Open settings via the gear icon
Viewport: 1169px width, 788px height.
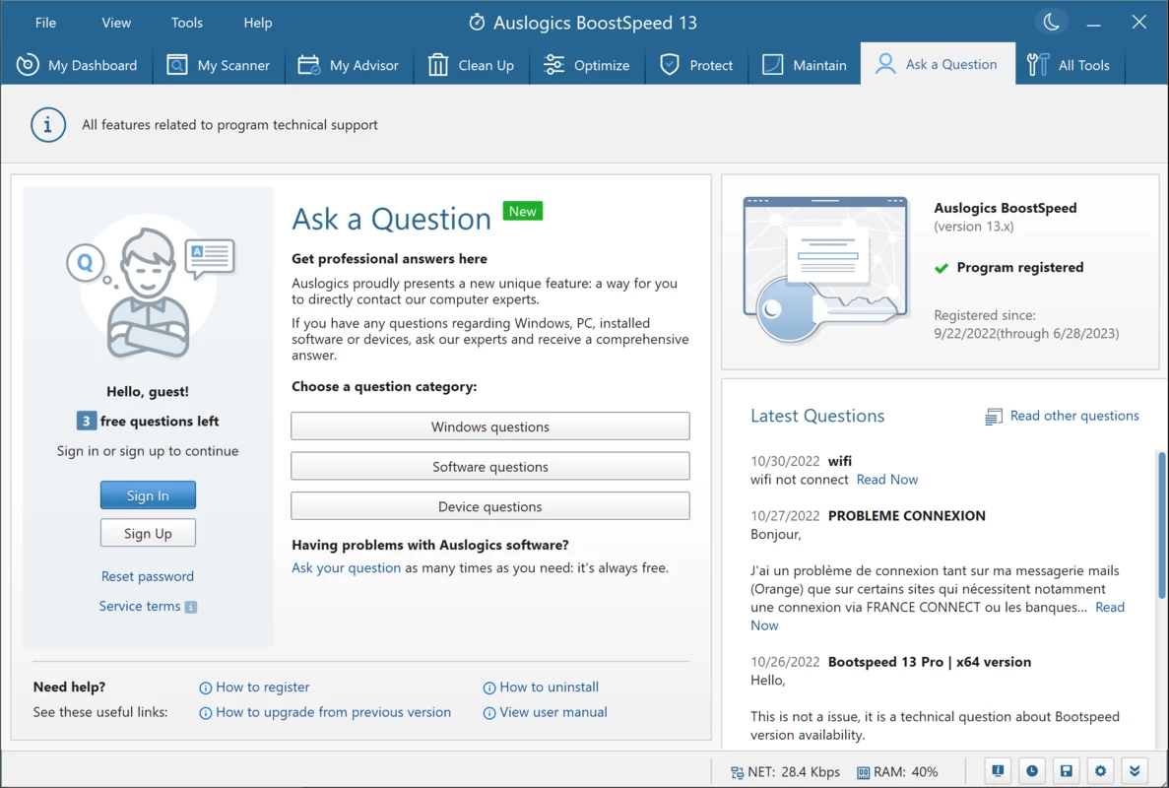click(x=1100, y=771)
